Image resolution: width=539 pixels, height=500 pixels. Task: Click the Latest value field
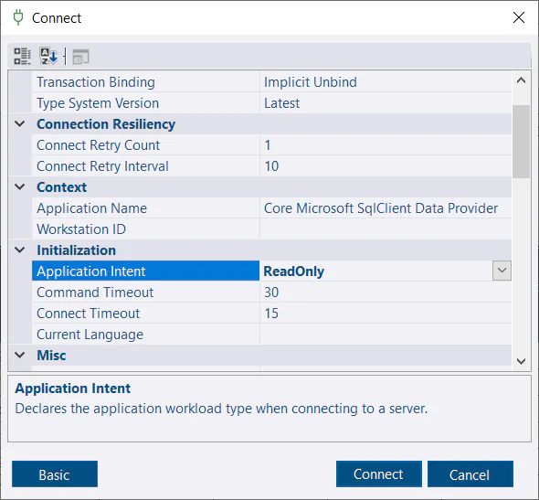(x=386, y=103)
